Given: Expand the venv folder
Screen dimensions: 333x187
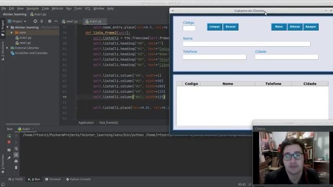Looking at the screenshot, I should (11, 32).
